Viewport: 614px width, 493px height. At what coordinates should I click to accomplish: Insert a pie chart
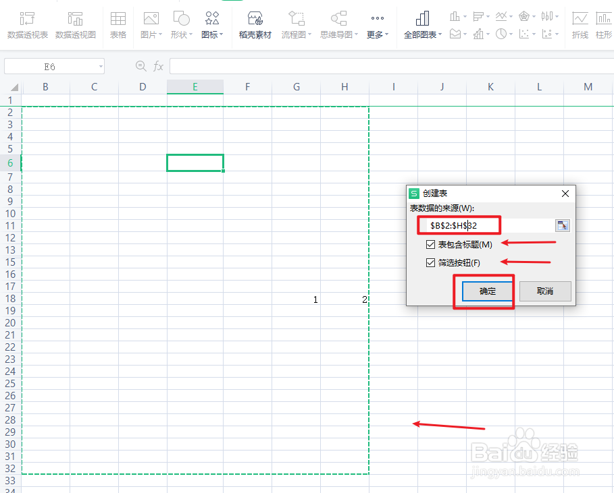coord(501,34)
